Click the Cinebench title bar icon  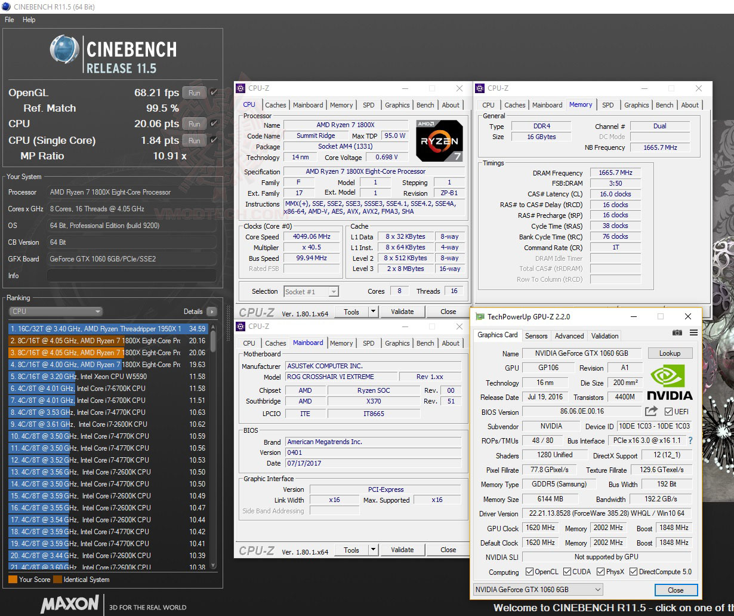pos(6,7)
